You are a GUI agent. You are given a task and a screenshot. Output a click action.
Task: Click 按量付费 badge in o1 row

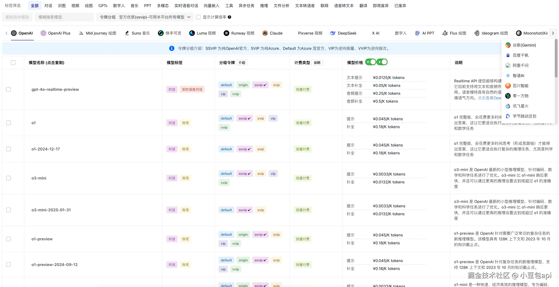point(303,123)
